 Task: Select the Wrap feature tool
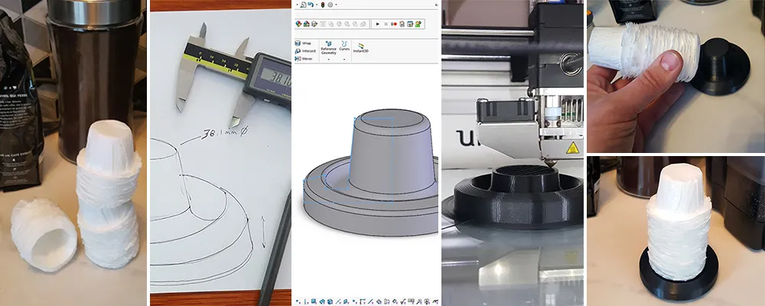303,44
